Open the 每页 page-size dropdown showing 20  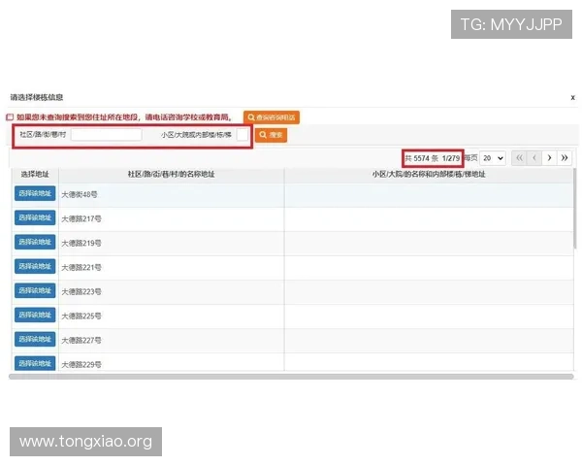(493, 158)
